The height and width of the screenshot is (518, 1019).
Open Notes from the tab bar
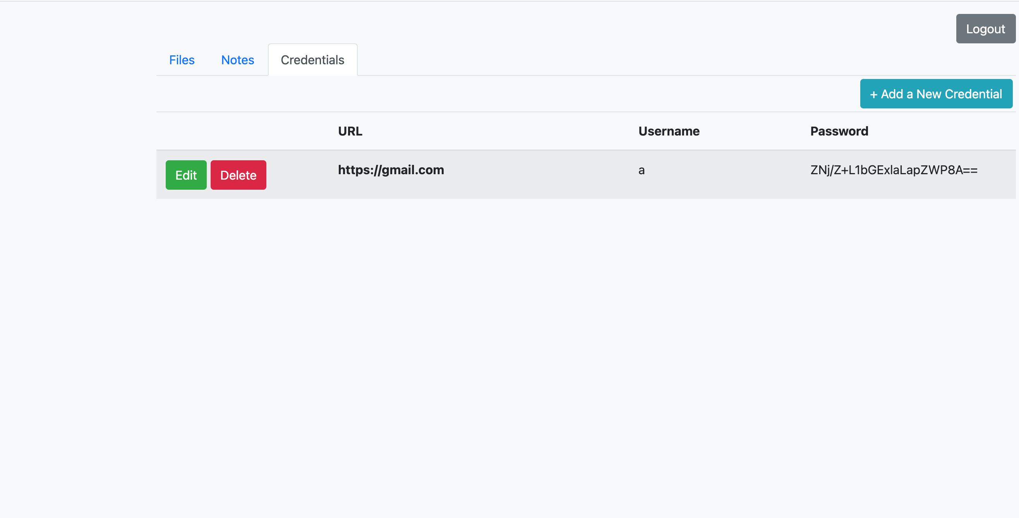point(237,60)
